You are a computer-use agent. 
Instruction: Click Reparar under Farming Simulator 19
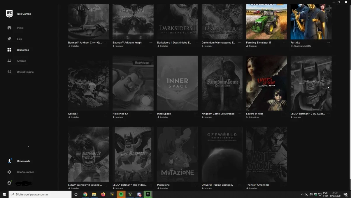pos(253,46)
